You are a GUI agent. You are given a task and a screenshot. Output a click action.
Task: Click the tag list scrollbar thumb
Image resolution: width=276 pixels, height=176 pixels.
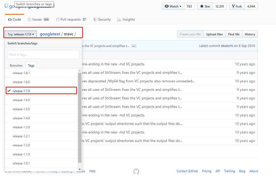80,118
